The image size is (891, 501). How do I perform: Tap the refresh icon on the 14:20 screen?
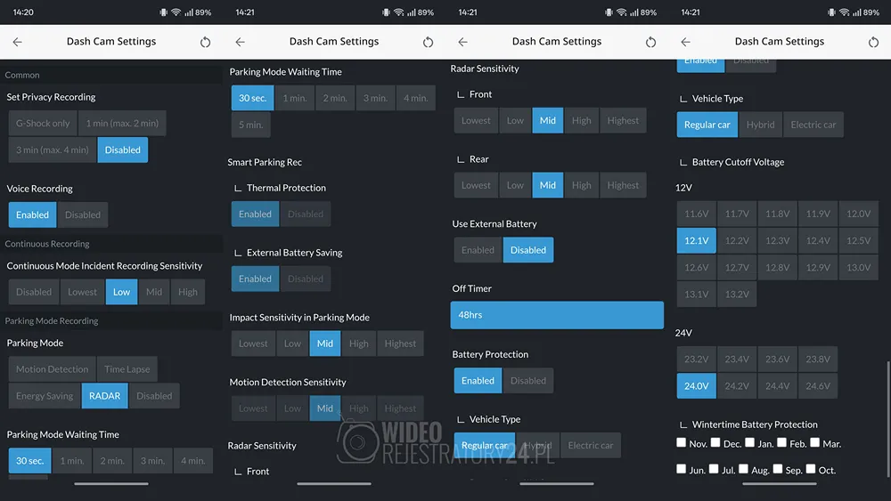tap(206, 42)
